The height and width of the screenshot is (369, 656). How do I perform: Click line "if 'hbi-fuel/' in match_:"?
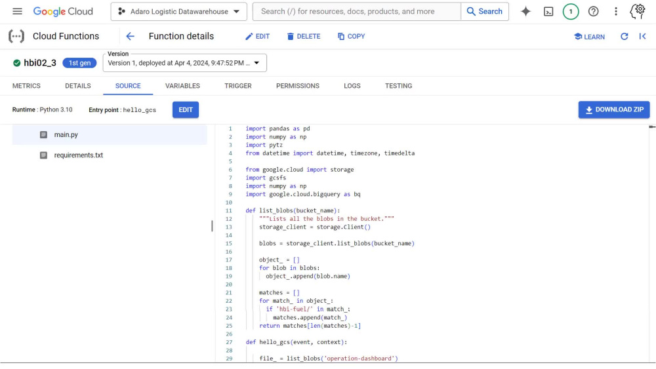click(308, 309)
